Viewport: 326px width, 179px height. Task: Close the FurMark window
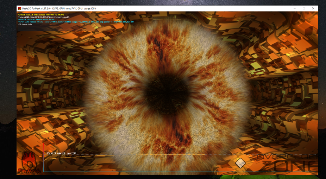pyautogui.click(x=313, y=8)
